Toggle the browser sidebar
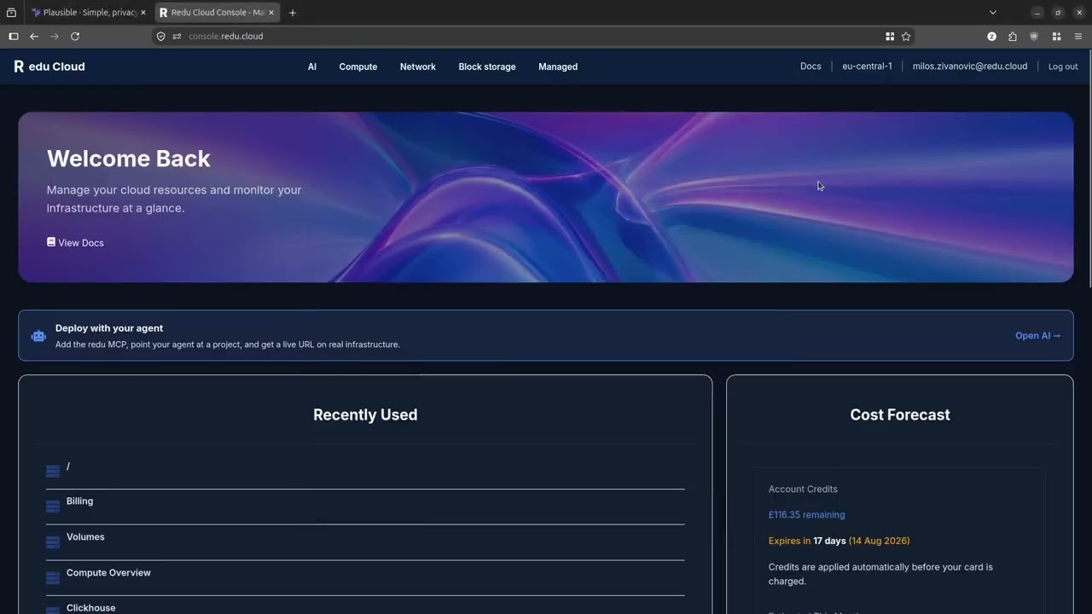Image resolution: width=1092 pixels, height=614 pixels. [14, 37]
